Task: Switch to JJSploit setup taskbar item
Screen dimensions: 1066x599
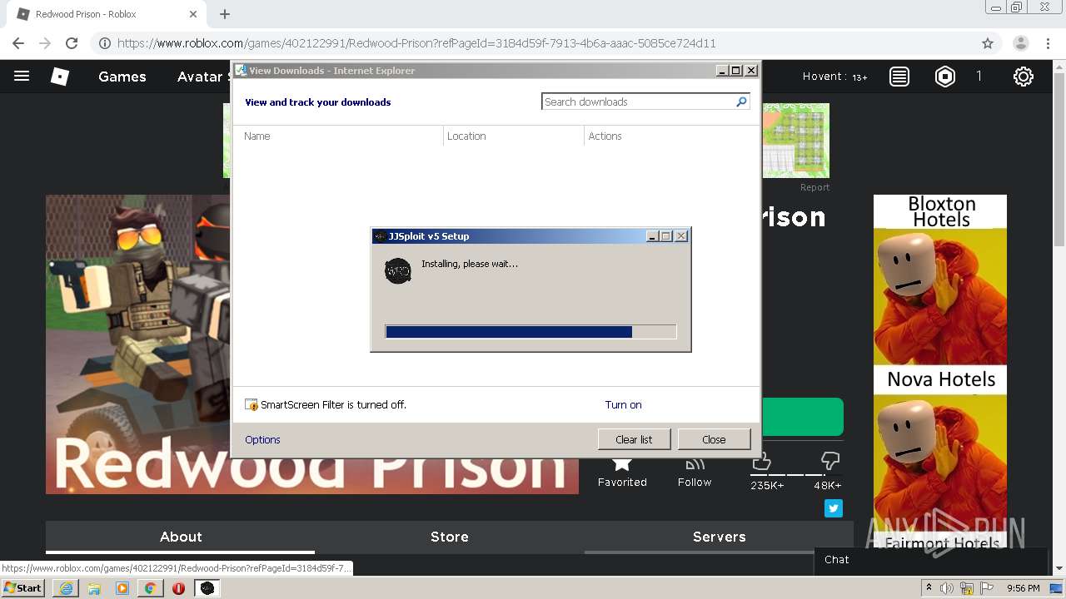Action: pos(207,588)
